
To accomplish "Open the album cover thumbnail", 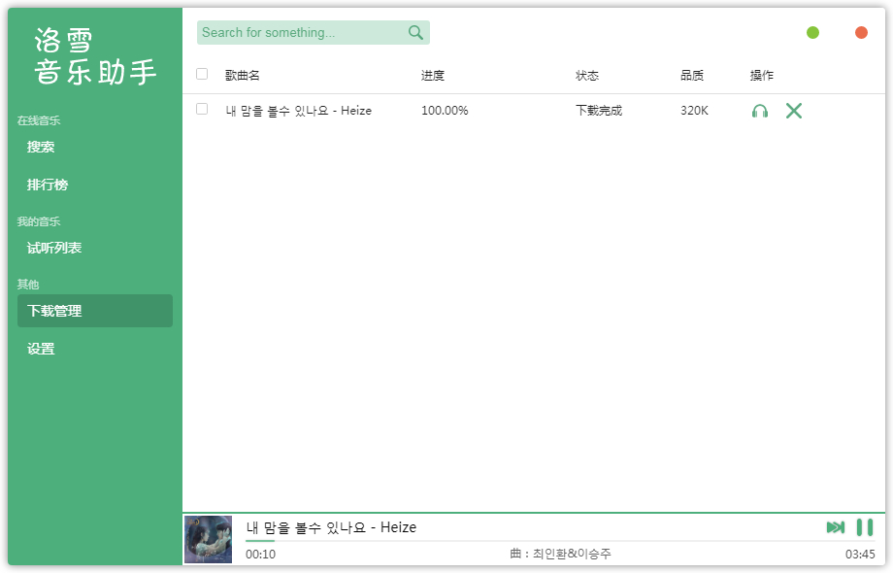I will (209, 539).
